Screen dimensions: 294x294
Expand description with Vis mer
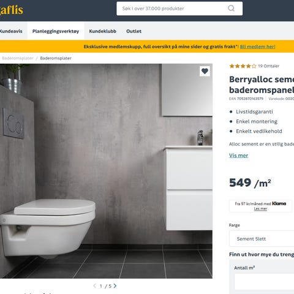238,156
